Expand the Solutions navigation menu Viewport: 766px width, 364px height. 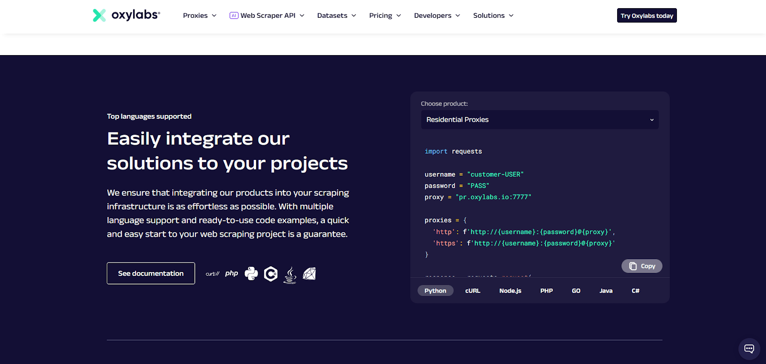tap(493, 15)
